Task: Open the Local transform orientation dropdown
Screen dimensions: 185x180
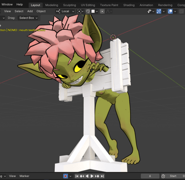Action: pos(65,11)
